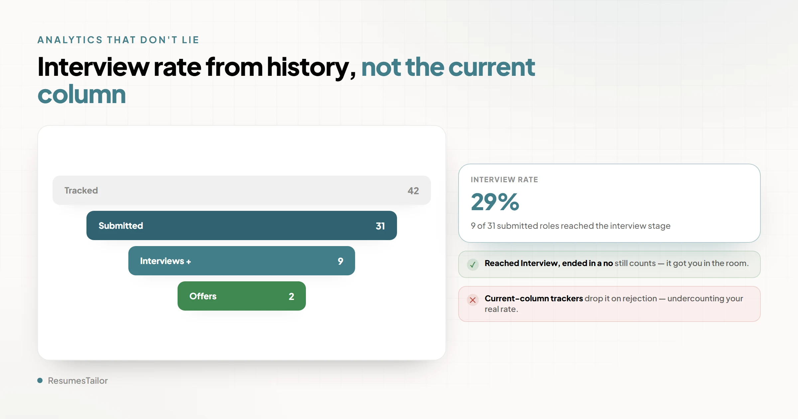Click the teal dot beside ResumesTailor
Viewport: 798px width, 419px height.
tap(40, 380)
